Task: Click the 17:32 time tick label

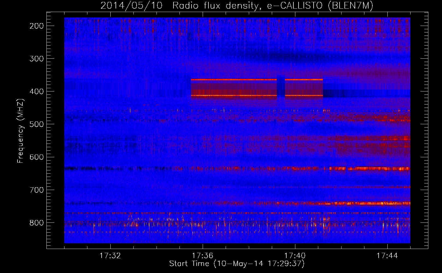Action: pyautogui.click(x=110, y=256)
